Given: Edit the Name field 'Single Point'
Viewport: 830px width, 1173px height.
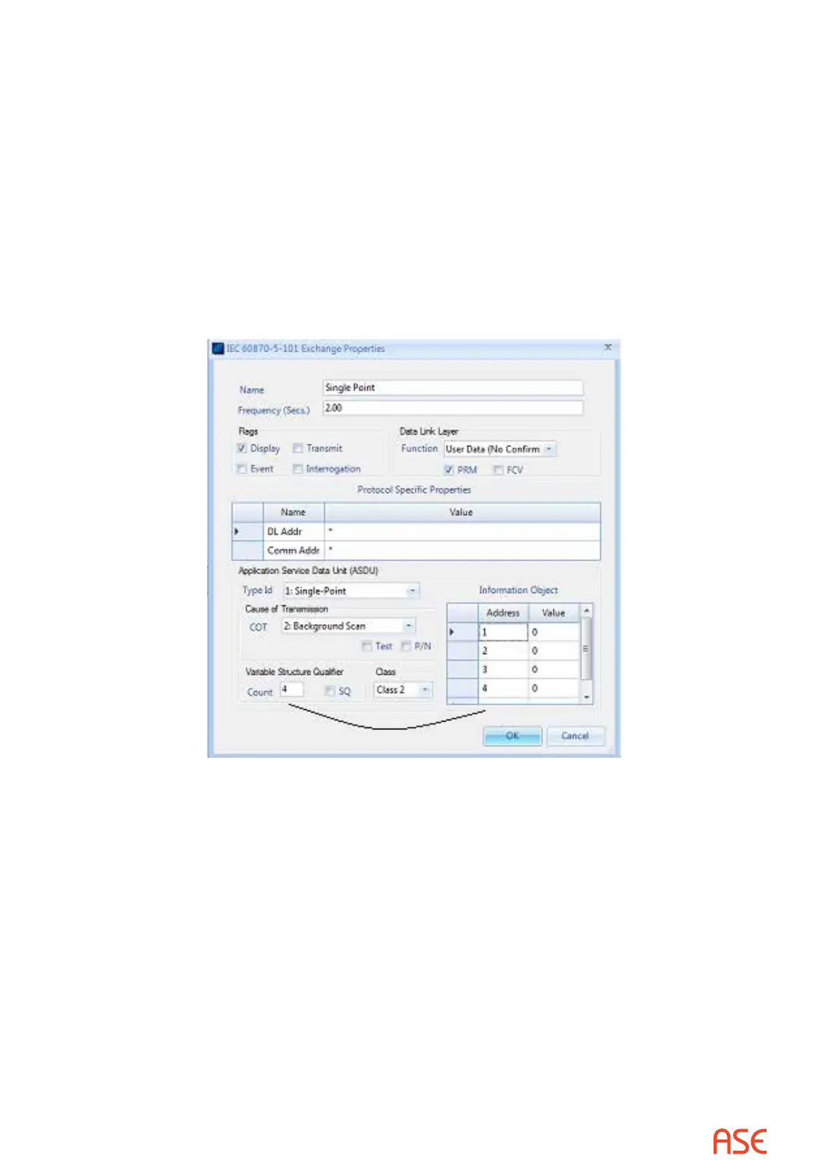Looking at the screenshot, I should 453,388.
